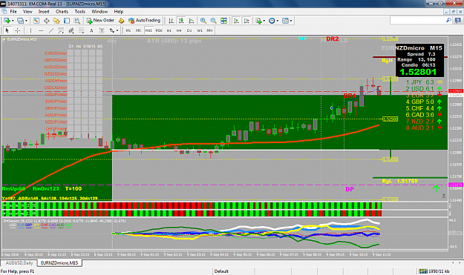Click the connection status 1950/11 kb

point(434,271)
